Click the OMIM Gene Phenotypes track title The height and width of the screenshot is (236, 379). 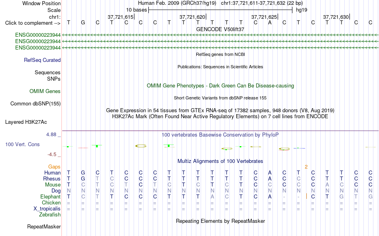[220, 86]
